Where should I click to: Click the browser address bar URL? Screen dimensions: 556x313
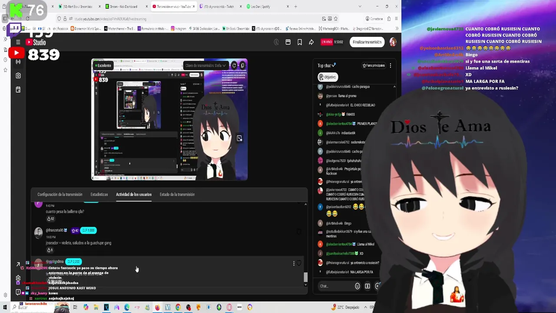[110, 19]
